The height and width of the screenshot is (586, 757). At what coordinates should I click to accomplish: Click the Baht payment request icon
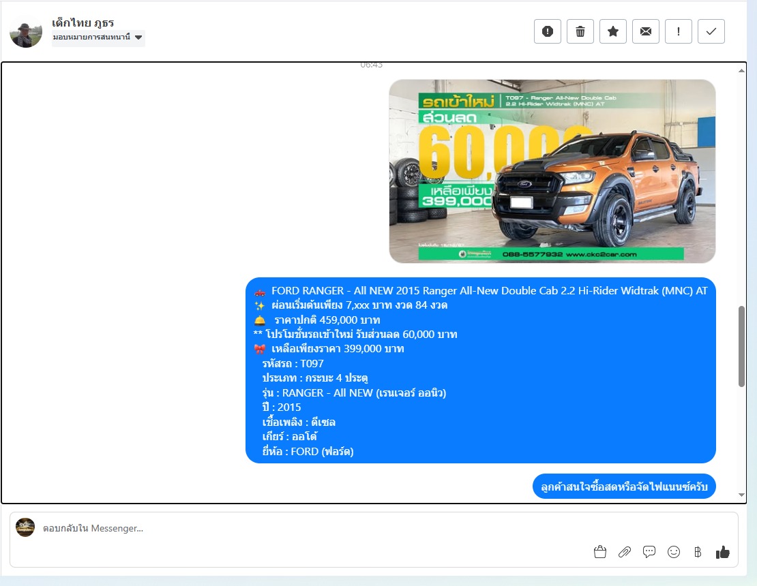pos(698,552)
